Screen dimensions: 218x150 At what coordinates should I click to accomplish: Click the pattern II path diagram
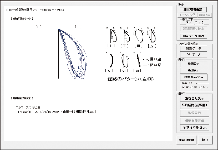point(125,35)
